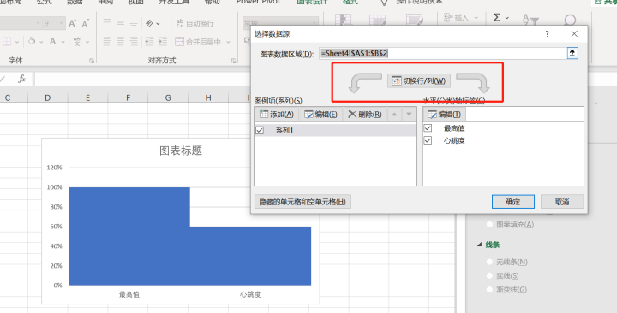Open the 对齐方式 group dialog launcher
The image size is (617, 313).
pos(233,61)
